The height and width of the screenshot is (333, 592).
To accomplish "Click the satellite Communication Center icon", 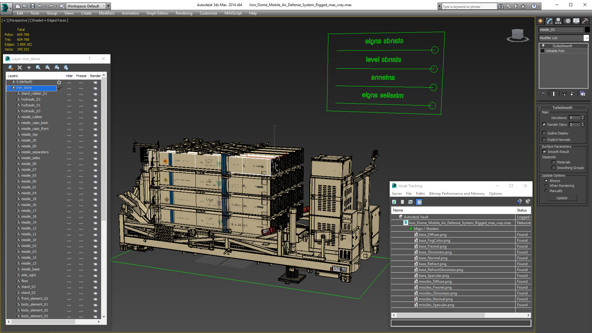I will 516,6.
